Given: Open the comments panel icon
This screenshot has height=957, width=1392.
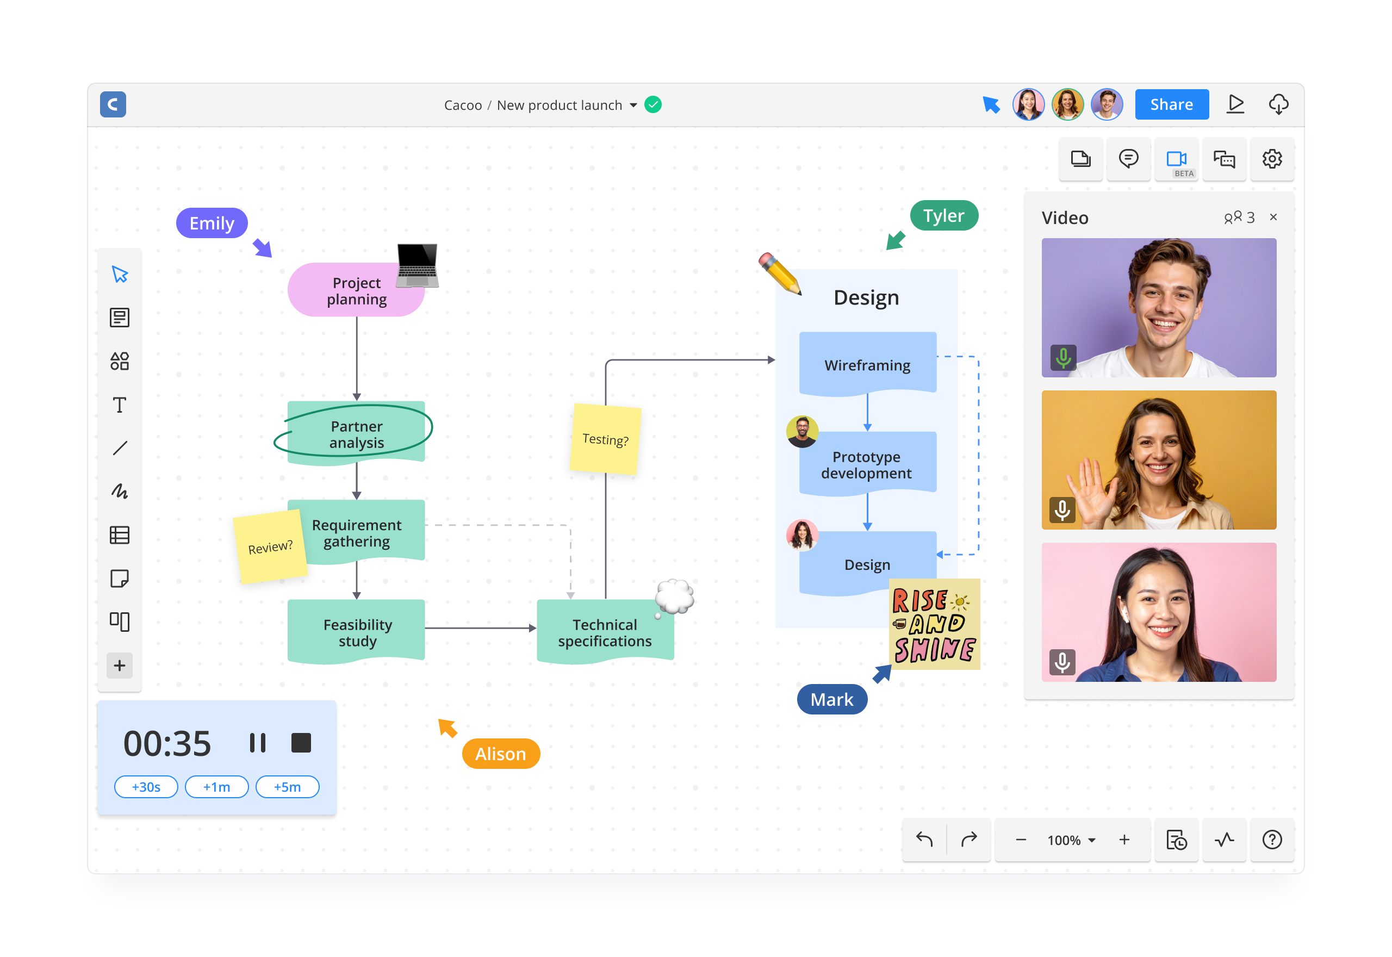Looking at the screenshot, I should pos(1128,159).
